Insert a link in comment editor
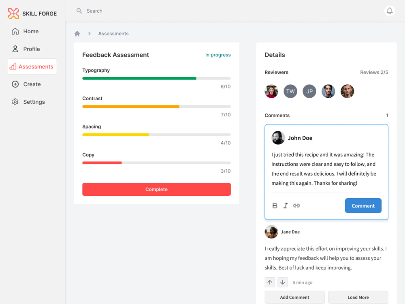Image resolution: width=405 pixels, height=304 pixels. pyautogui.click(x=296, y=206)
